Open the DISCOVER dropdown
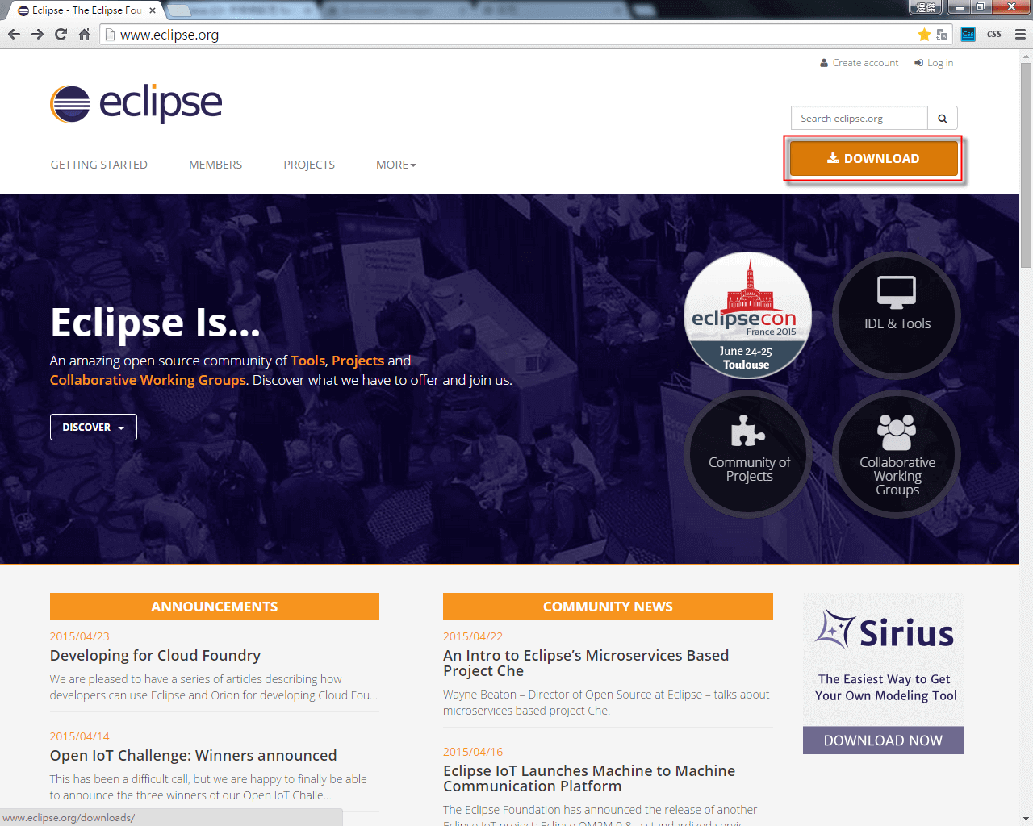 click(93, 427)
